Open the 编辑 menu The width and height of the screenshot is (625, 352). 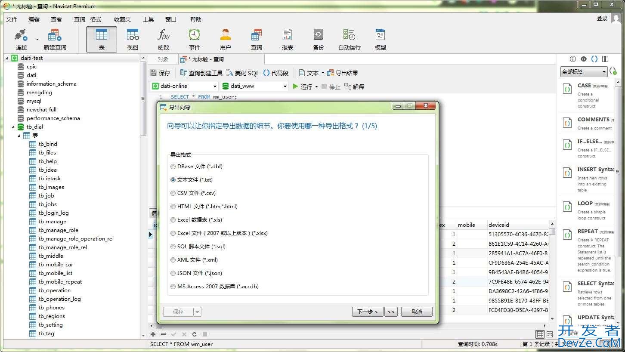pos(34,19)
